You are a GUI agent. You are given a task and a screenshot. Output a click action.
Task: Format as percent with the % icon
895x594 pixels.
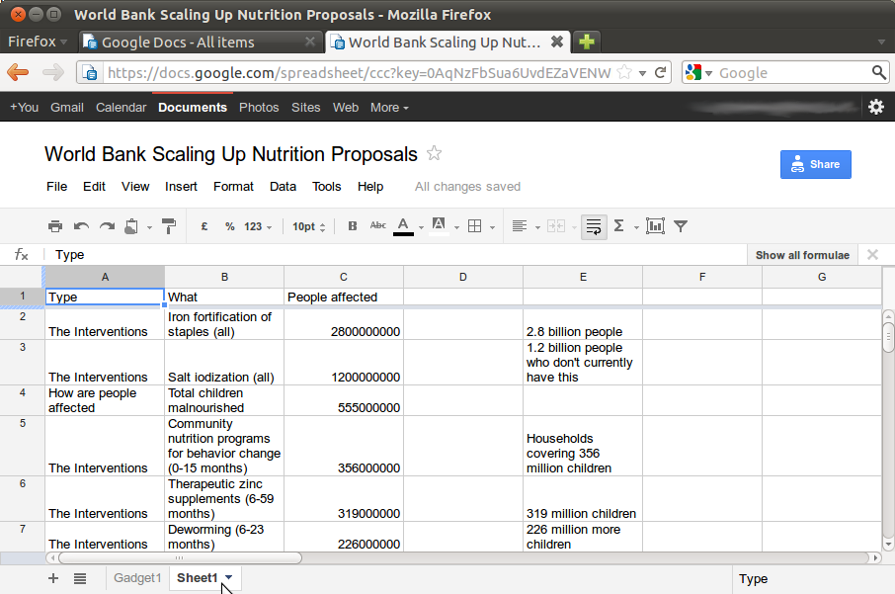(x=229, y=226)
